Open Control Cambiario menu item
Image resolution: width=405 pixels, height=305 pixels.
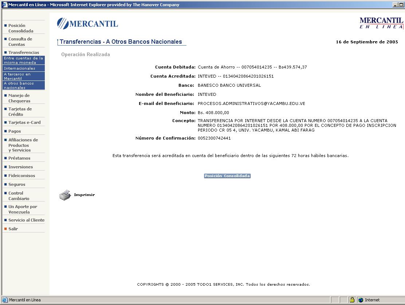[x=19, y=196]
